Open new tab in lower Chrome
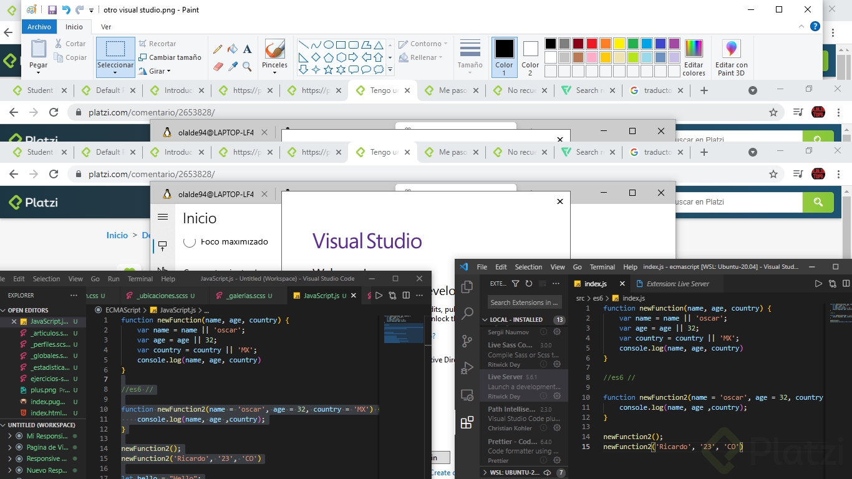Viewport: 852px width, 479px height. point(704,152)
